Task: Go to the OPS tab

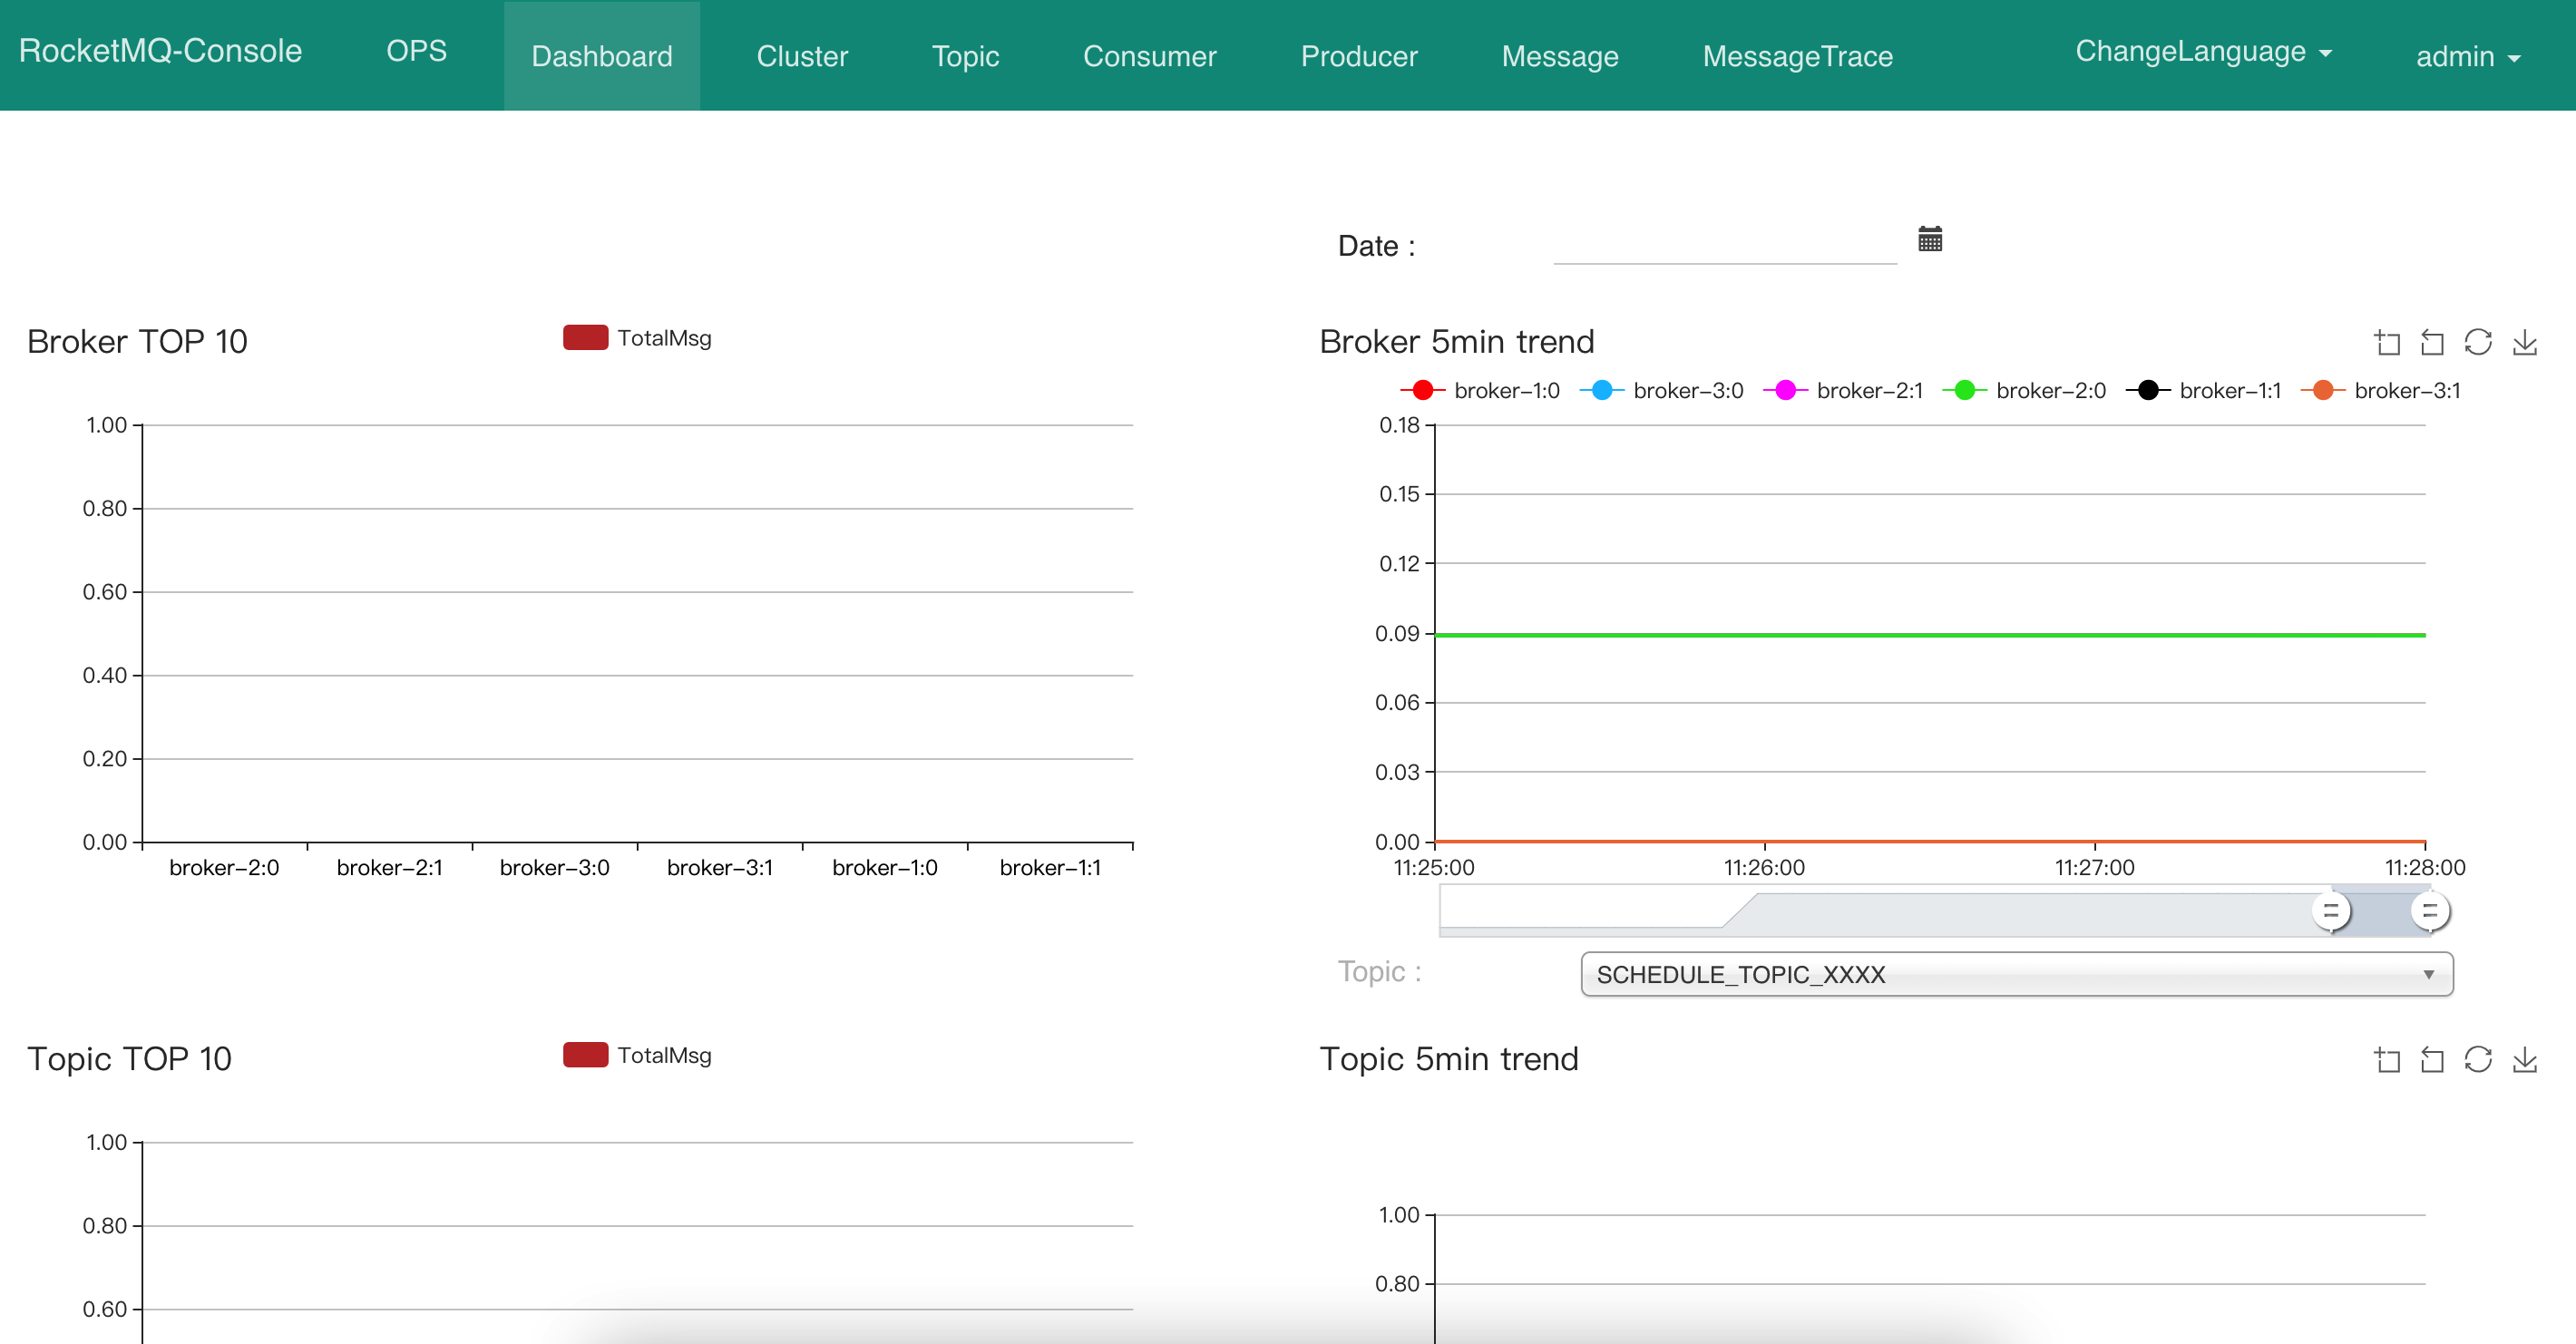Action: tap(417, 51)
